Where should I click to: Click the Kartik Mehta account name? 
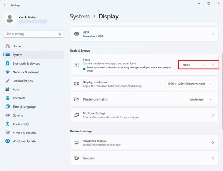click(x=28, y=17)
